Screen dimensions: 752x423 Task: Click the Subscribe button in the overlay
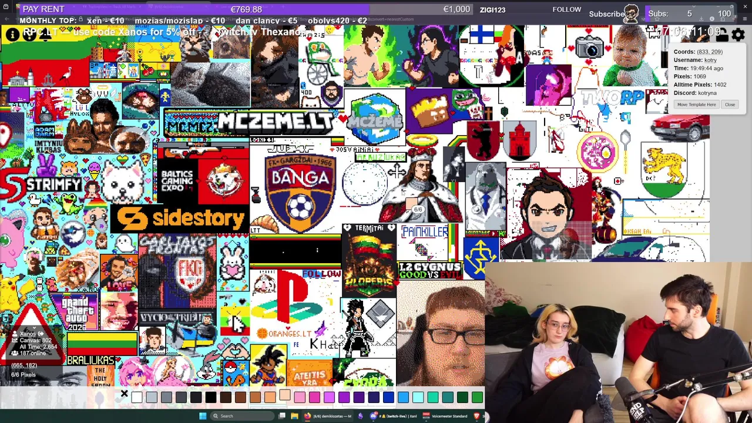click(607, 14)
